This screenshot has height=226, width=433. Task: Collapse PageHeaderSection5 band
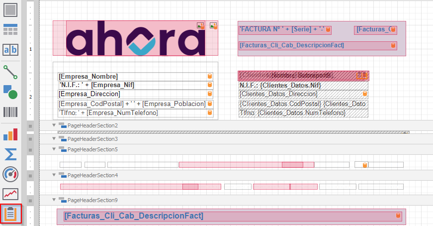[x=54, y=149]
